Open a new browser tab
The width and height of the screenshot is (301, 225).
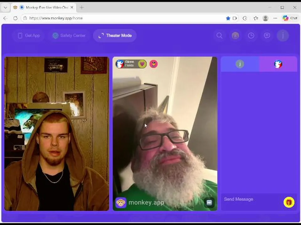82,7
